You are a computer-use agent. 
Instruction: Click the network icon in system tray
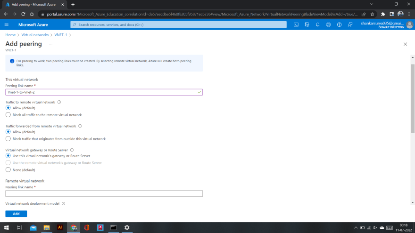point(369,227)
